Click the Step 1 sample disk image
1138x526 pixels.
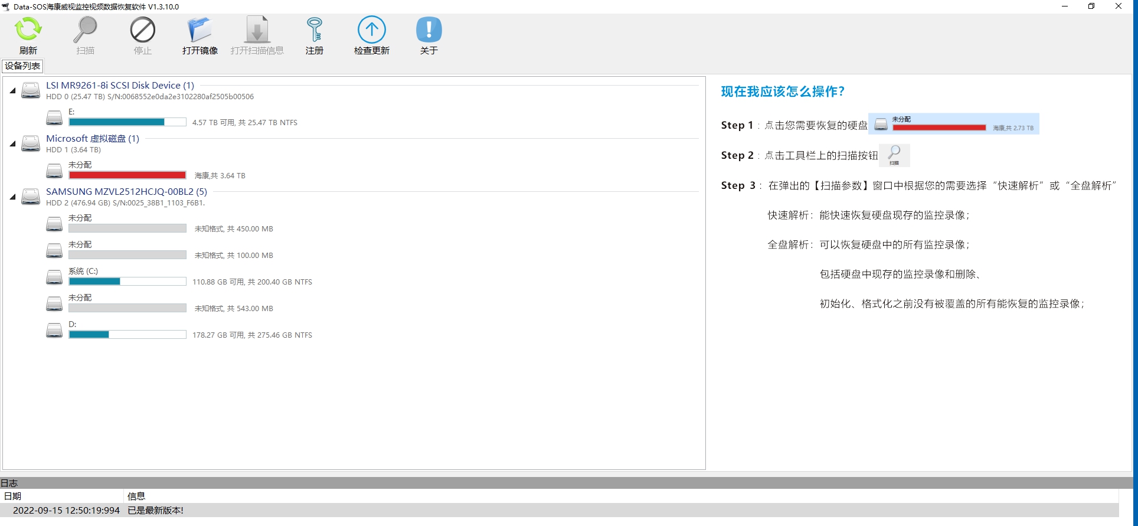[953, 124]
